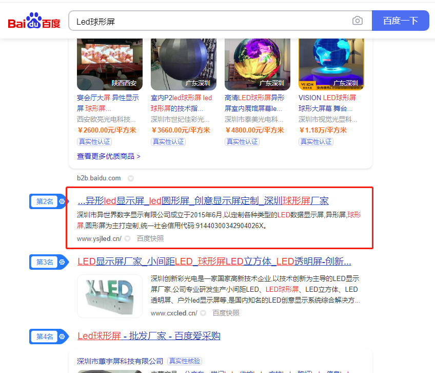Click 真实性认证 badge under 1.18万 product
This screenshot has width=435, height=373.
point(315,142)
